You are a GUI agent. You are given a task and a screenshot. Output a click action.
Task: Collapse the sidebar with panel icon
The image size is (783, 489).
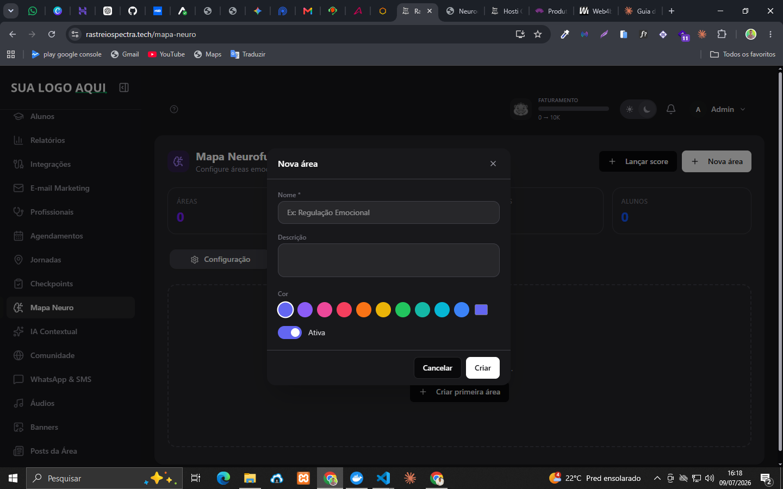tap(124, 87)
